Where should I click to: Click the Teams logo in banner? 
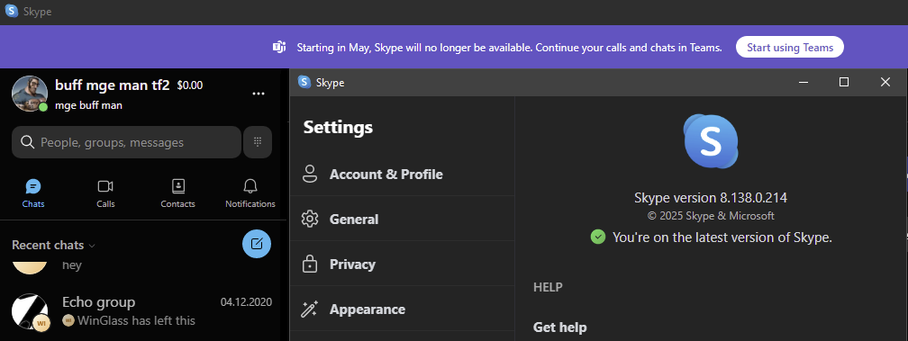279,47
